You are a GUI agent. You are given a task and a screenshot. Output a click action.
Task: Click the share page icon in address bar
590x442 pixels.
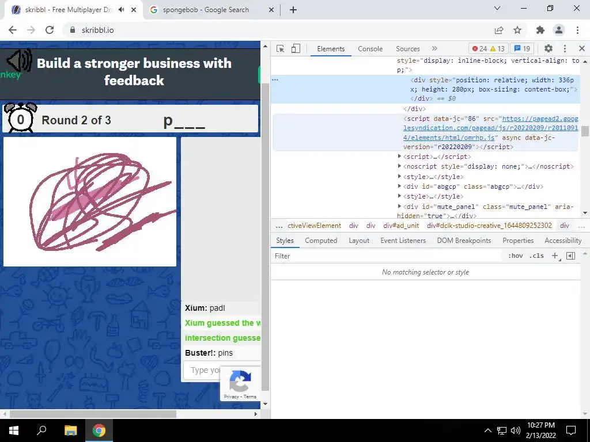499,30
